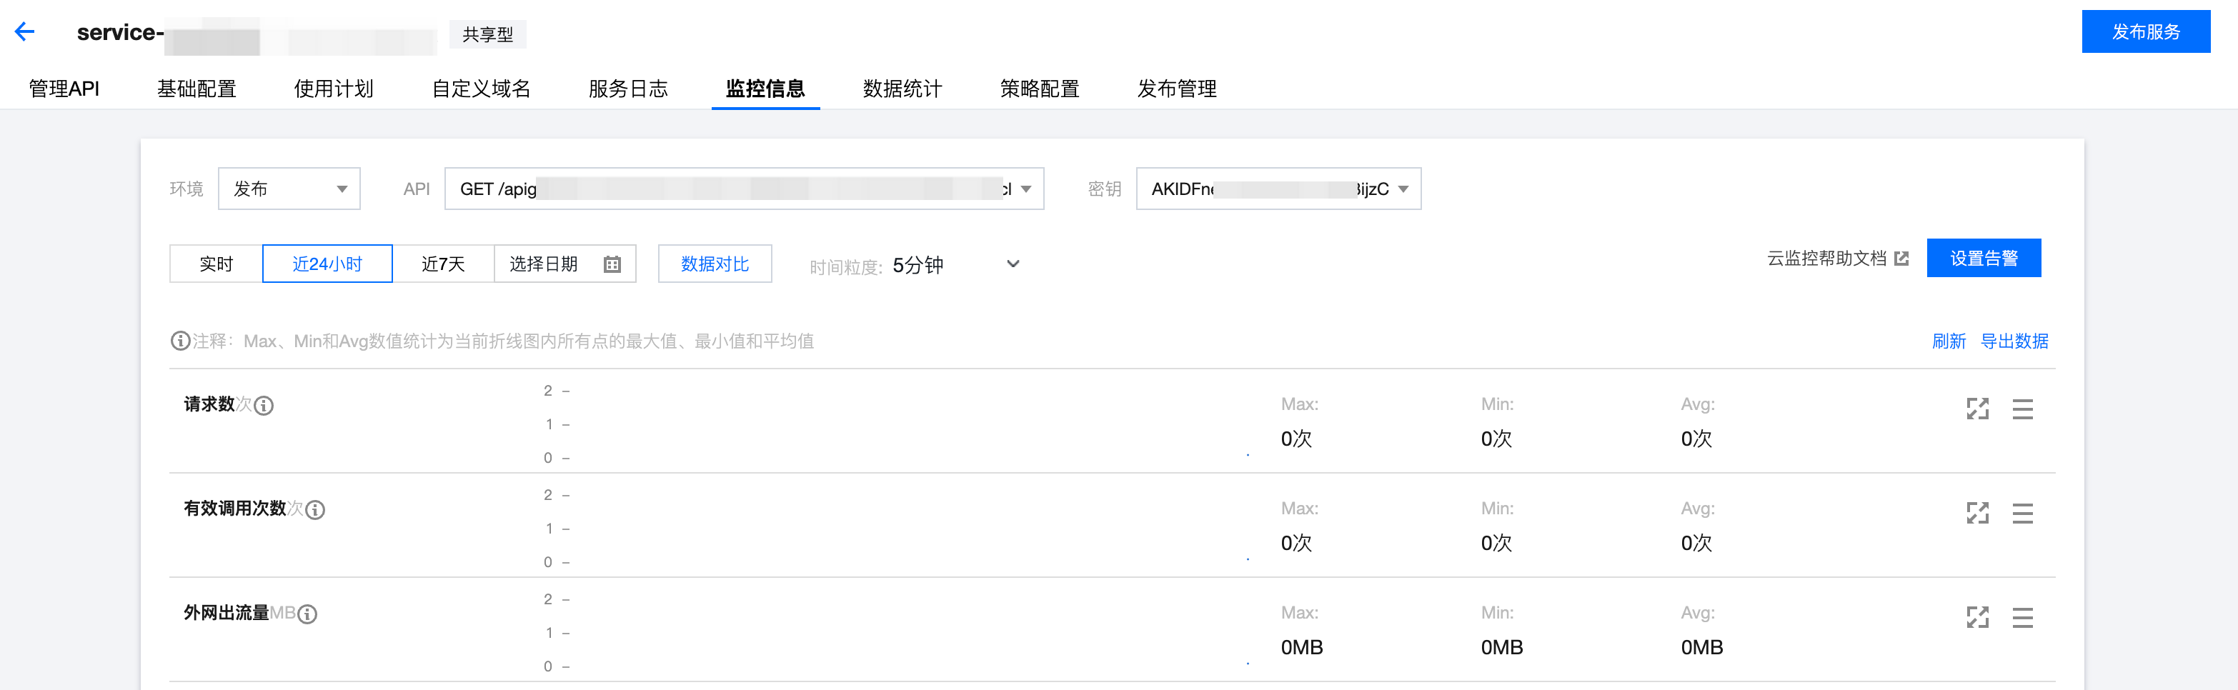Select the 实时 time range
Image resolution: width=2238 pixels, height=690 pixels.
217,264
